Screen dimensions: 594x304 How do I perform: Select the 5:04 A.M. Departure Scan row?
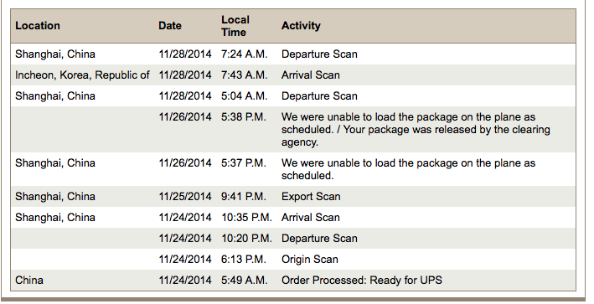(x=293, y=95)
